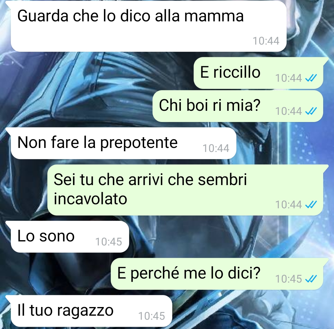
Task: Tap the 10:45 timestamp beside "Lo sono"
Action: pyautogui.click(x=109, y=242)
